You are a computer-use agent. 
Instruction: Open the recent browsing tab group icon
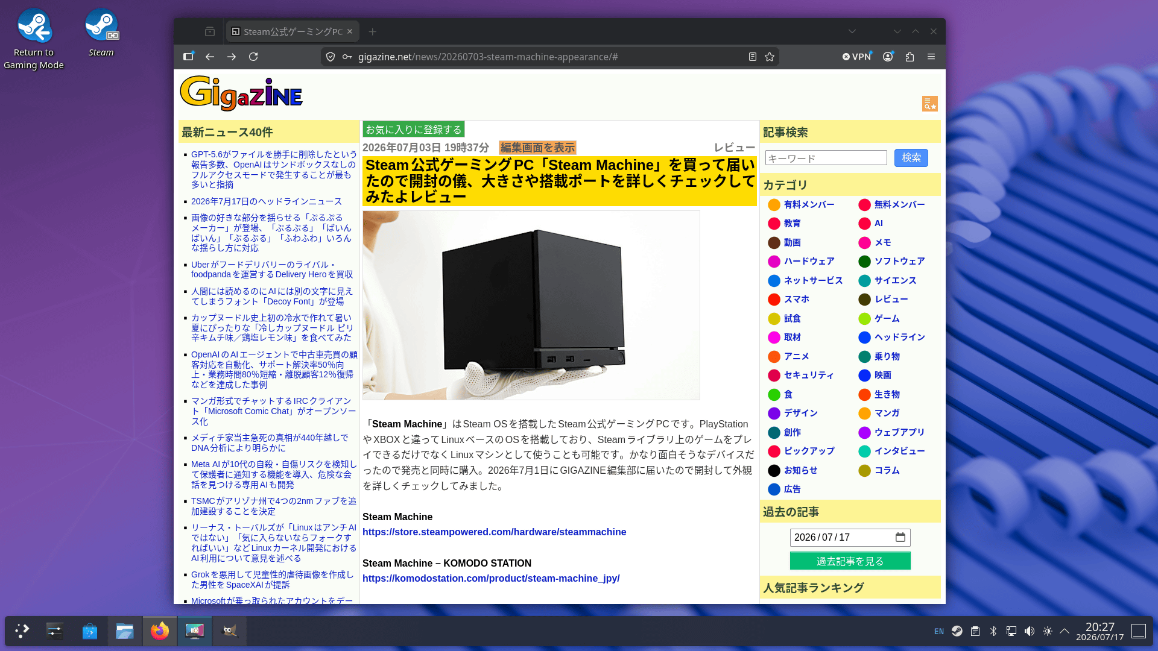tap(210, 31)
